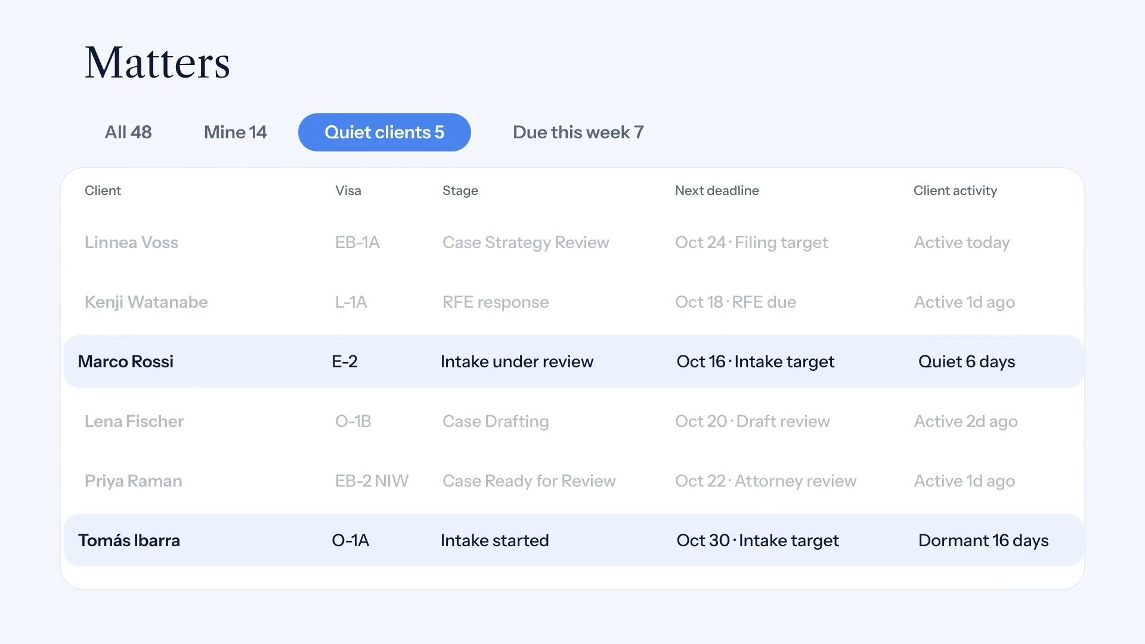Viewport: 1145px width, 644px height.
Task: Click the Oct 16 · Intake target deadline
Action: click(756, 362)
